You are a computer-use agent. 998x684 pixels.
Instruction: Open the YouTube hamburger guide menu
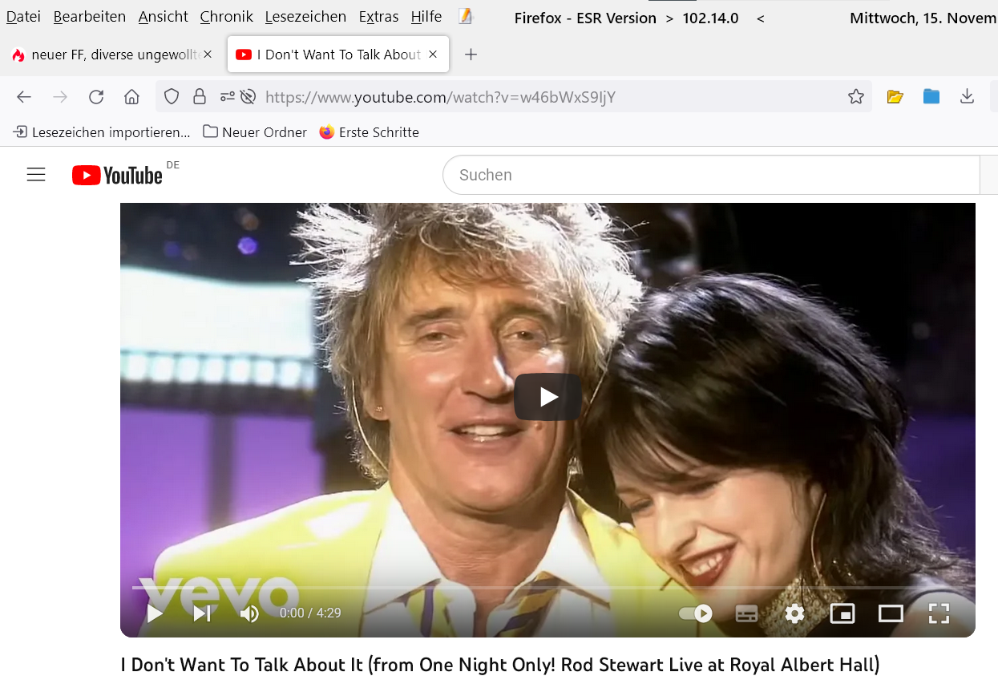pyautogui.click(x=36, y=175)
